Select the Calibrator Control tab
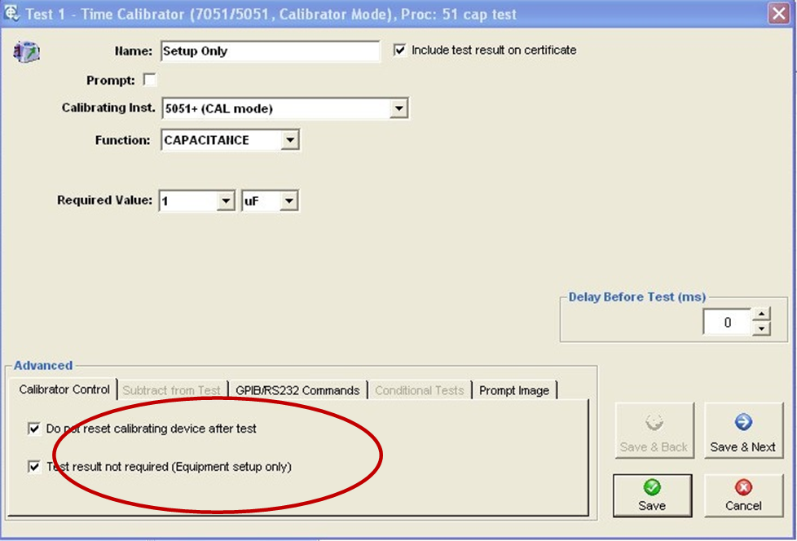The width and height of the screenshot is (797, 541). 64,389
